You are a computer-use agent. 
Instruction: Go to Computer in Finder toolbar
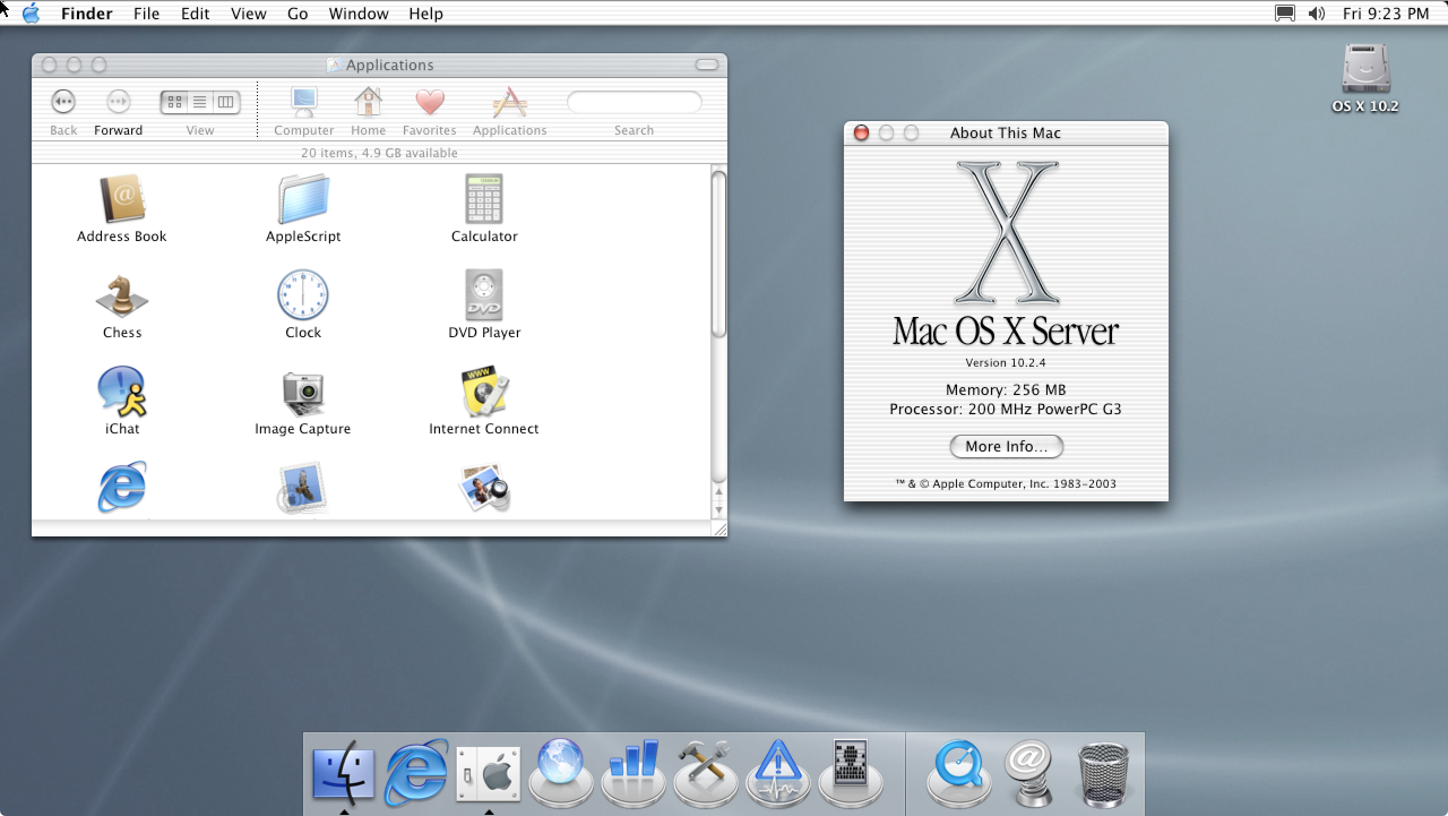(304, 111)
